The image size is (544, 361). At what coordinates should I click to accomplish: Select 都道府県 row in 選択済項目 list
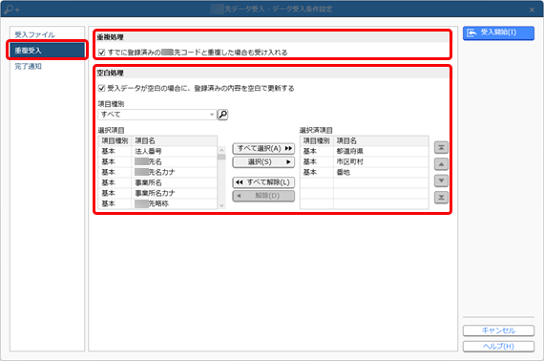365,151
